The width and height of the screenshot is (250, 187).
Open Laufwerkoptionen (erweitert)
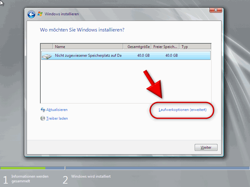click(182, 110)
